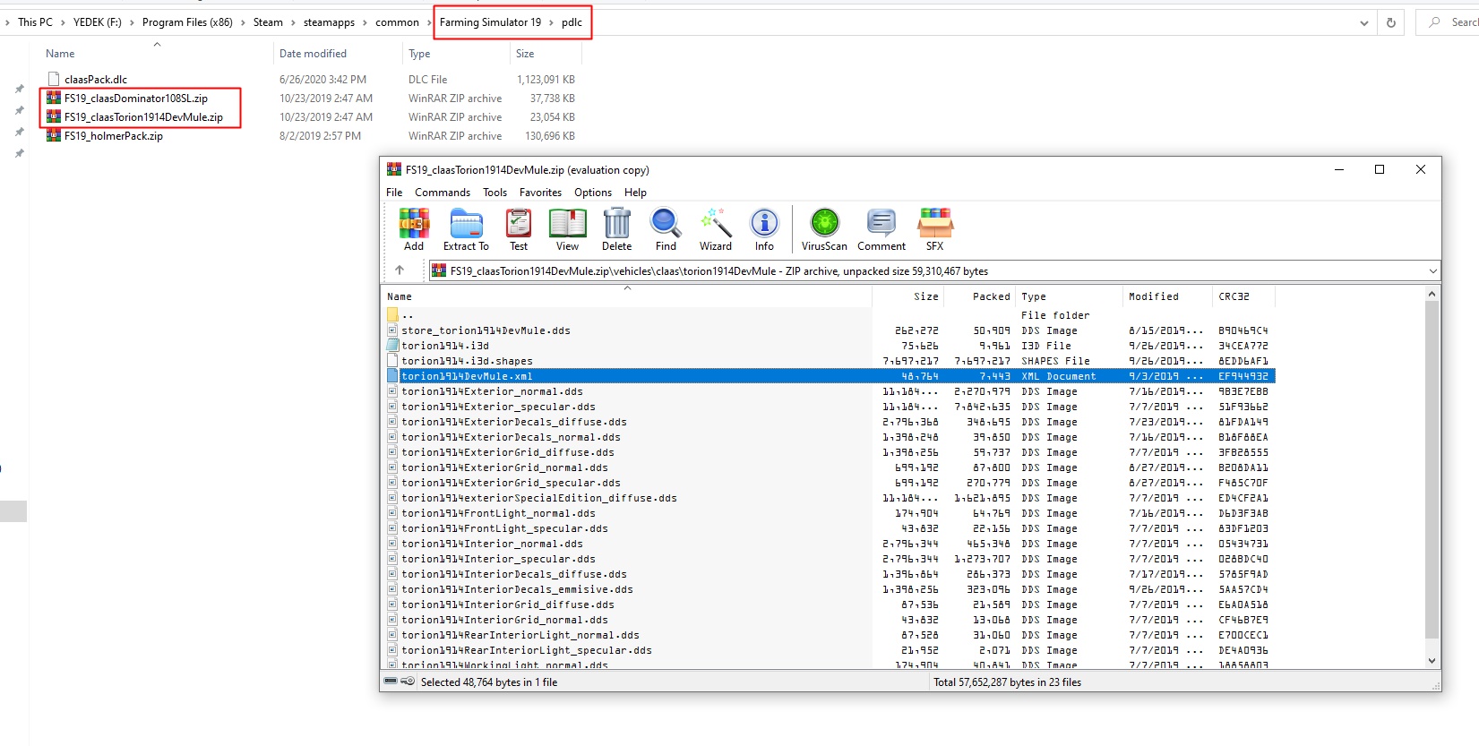Click the Add icon in WinRAR toolbar
Viewport: 1479px width, 746px height.
tap(413, 228)
